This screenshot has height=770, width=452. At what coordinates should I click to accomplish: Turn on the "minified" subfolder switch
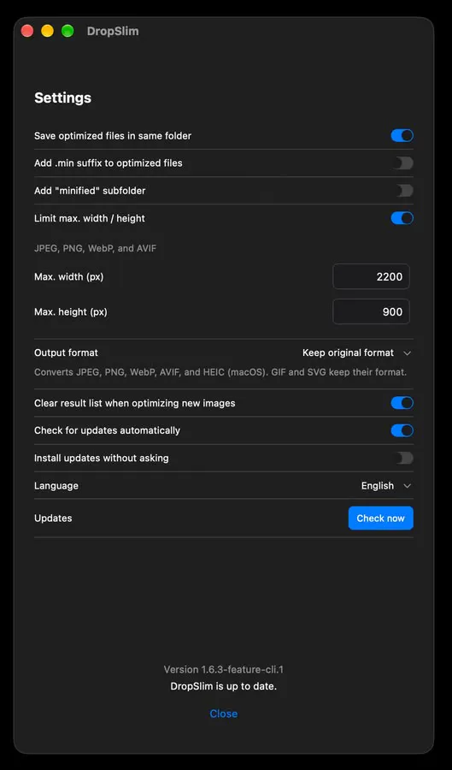pyautogui.click(x=402, y=191)
